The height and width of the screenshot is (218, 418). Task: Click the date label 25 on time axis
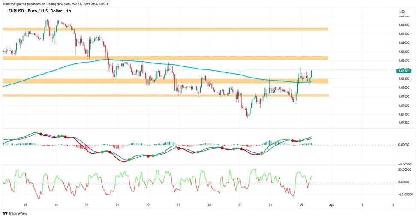179,205
